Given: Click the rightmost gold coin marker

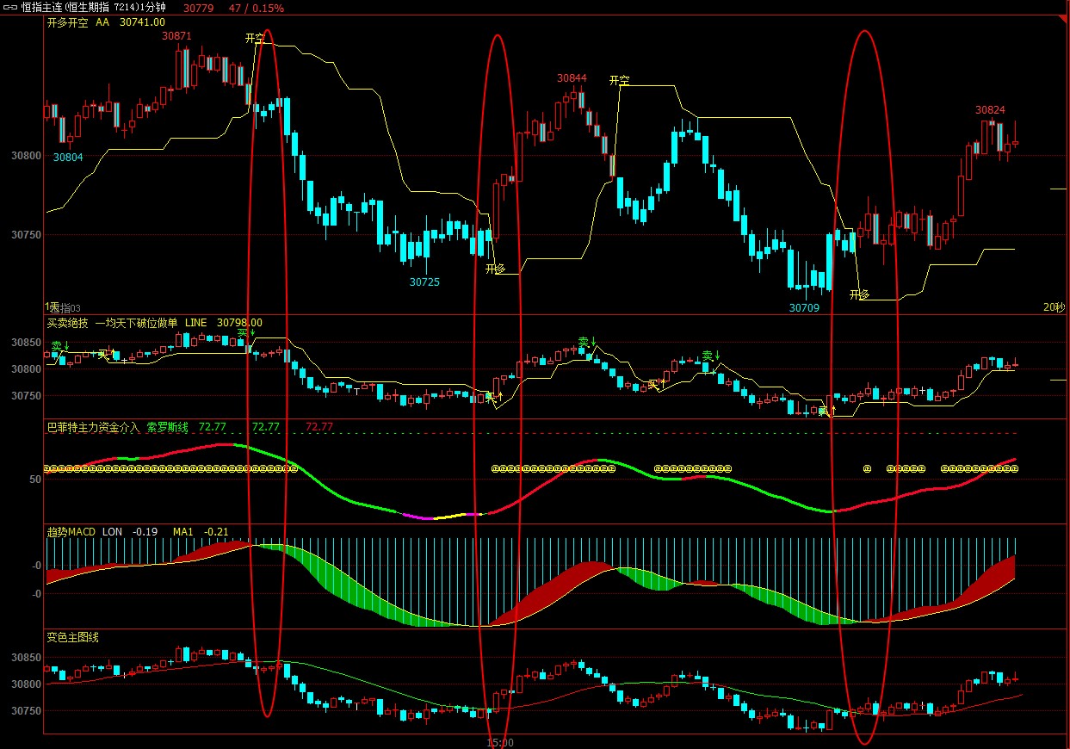Looking at the screenshot, I should [x=1014, y=468].
